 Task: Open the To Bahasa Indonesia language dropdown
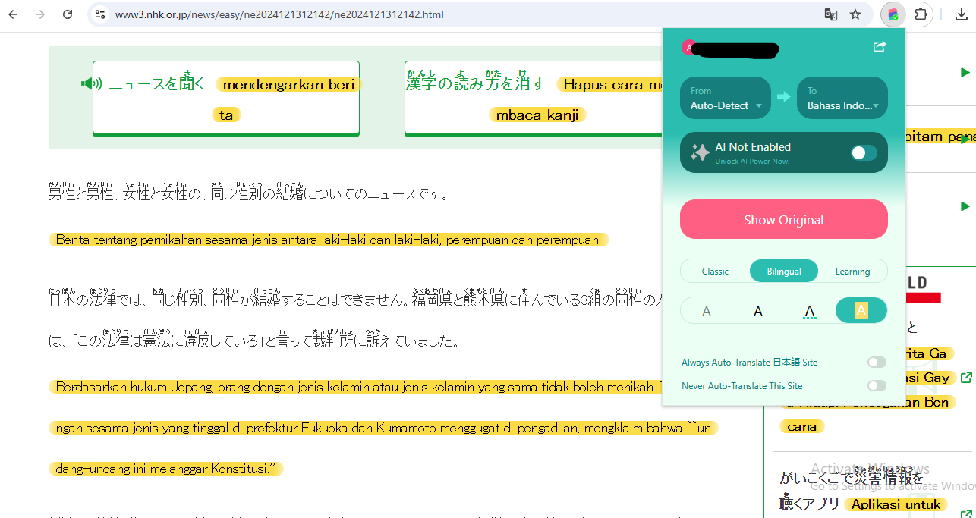click(842, 98)
